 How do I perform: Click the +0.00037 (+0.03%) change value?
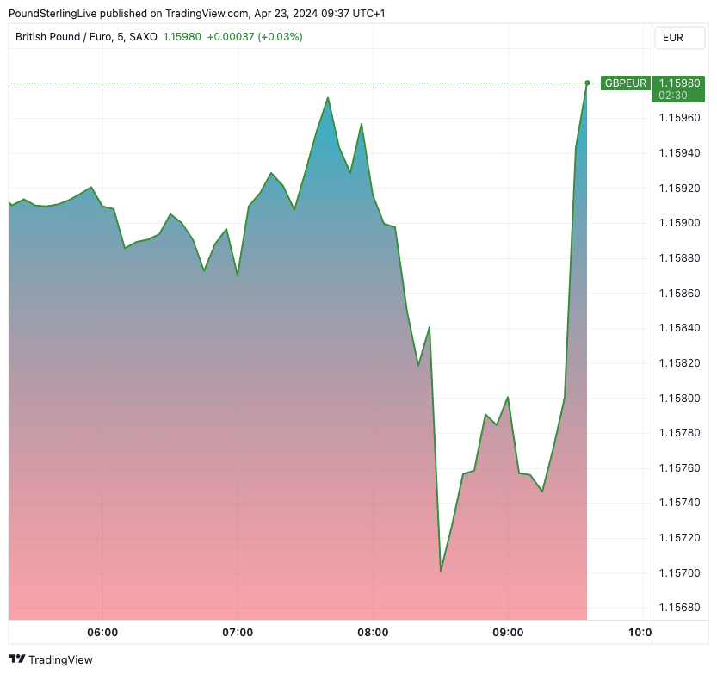click(255, 37)
